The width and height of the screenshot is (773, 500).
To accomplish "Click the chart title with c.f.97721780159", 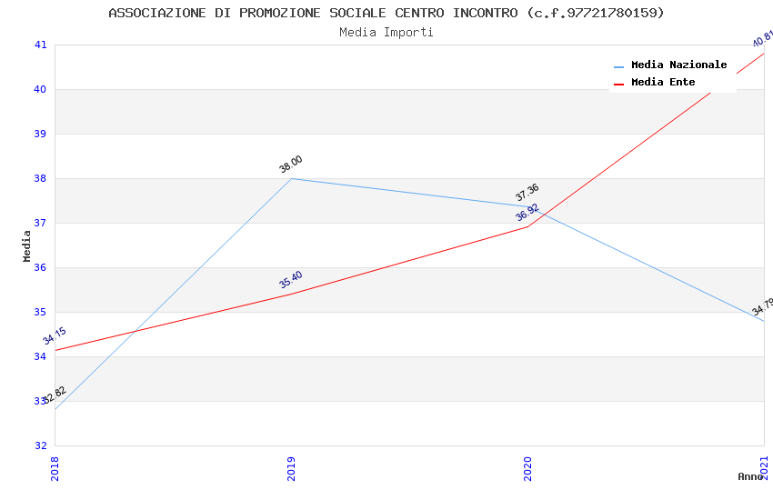I will [386, 13].
